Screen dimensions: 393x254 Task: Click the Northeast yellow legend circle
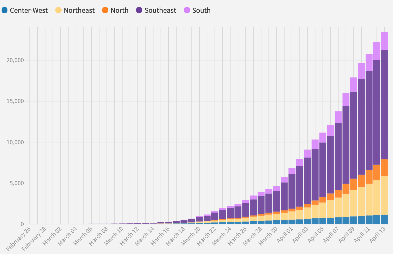tap(58, 10)
